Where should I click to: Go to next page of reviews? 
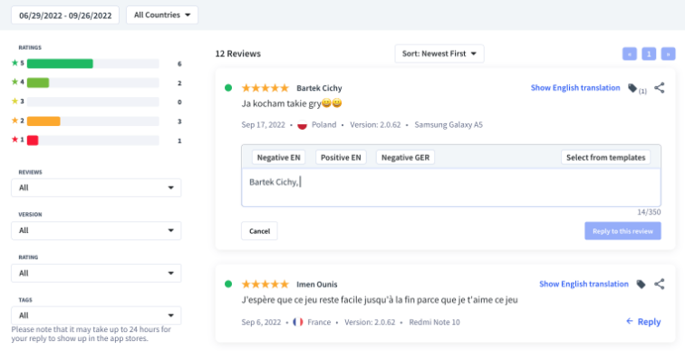coord(668,54)
